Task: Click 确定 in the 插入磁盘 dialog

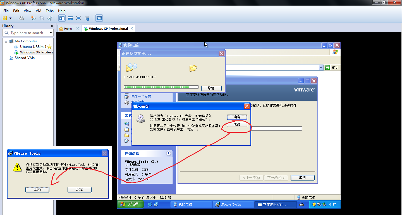Action: (237, 117)
